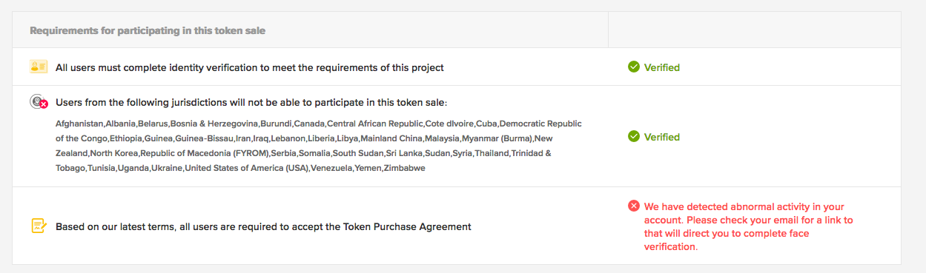The height and width of the screenshot is (273, 926).
Task: Click the green checkmark for identity verification
Action: [634, 67]
